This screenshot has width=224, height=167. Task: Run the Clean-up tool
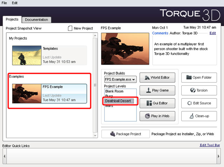[x=199, y=116]
